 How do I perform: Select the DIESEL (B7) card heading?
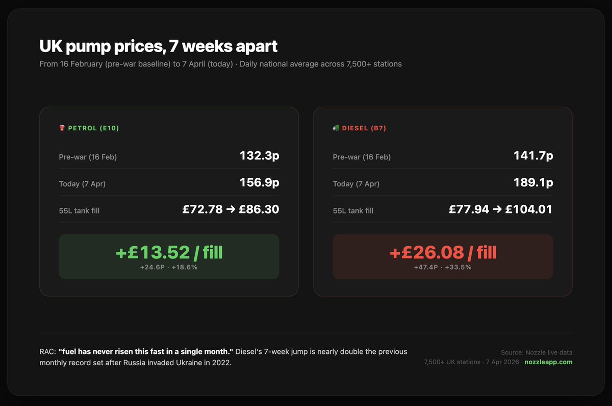364,128
